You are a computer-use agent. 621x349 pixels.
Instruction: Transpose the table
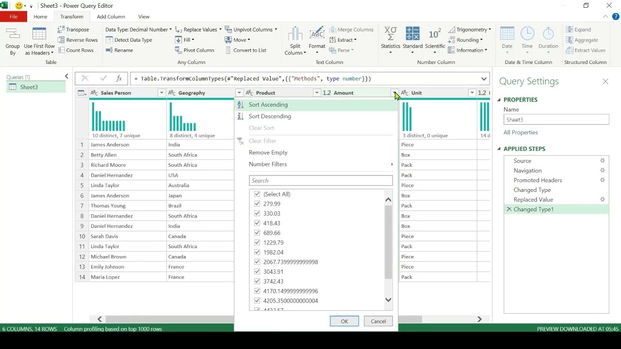pyautogui.click(x=73, y=30)
